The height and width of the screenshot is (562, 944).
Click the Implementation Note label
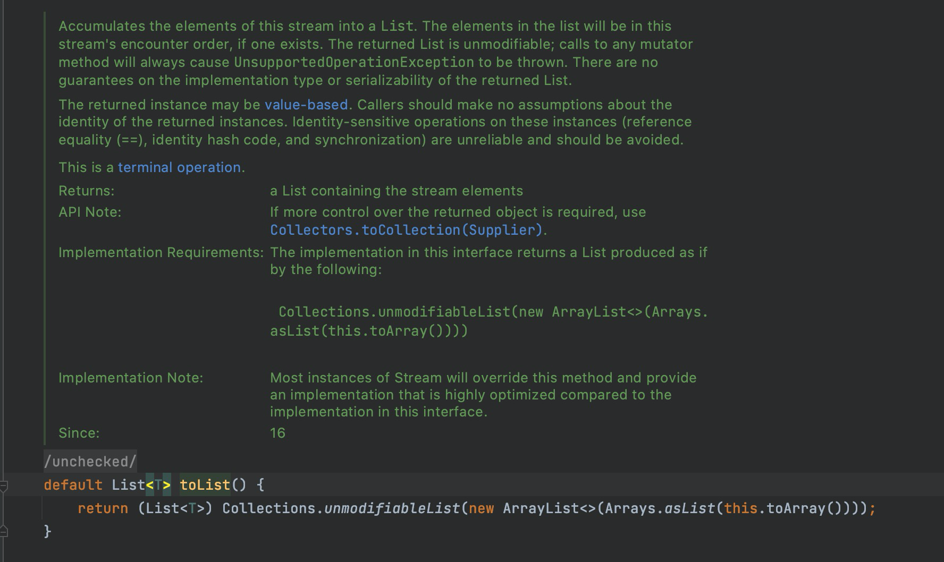131,378
